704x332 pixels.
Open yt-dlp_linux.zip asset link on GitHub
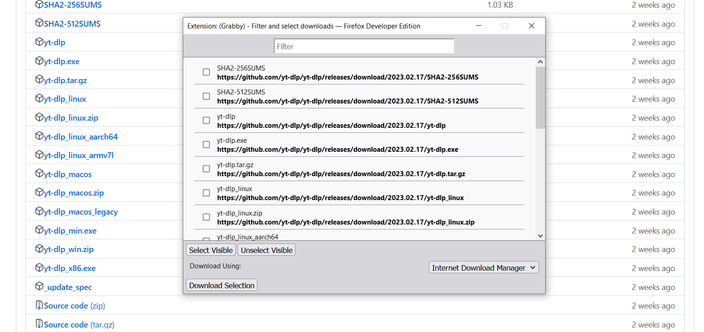pyautogui.click(x=71, y=118)
